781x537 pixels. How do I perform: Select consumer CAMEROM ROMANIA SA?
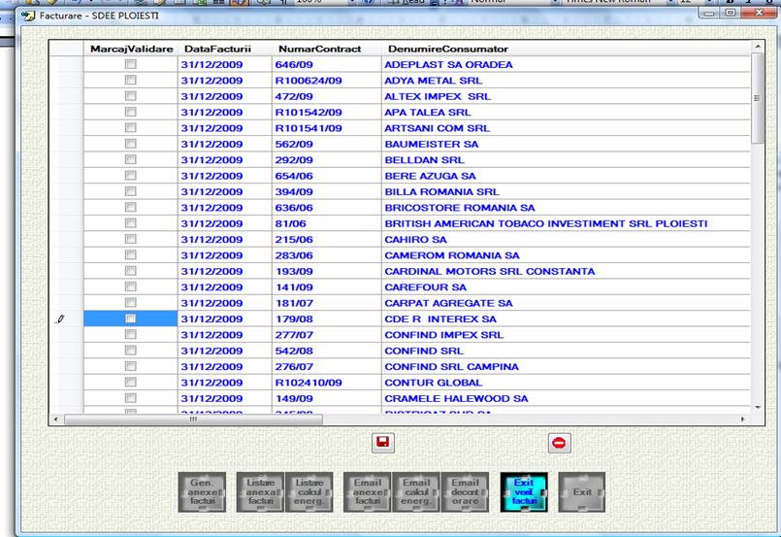pyautogui.click(x=452, y=255)
